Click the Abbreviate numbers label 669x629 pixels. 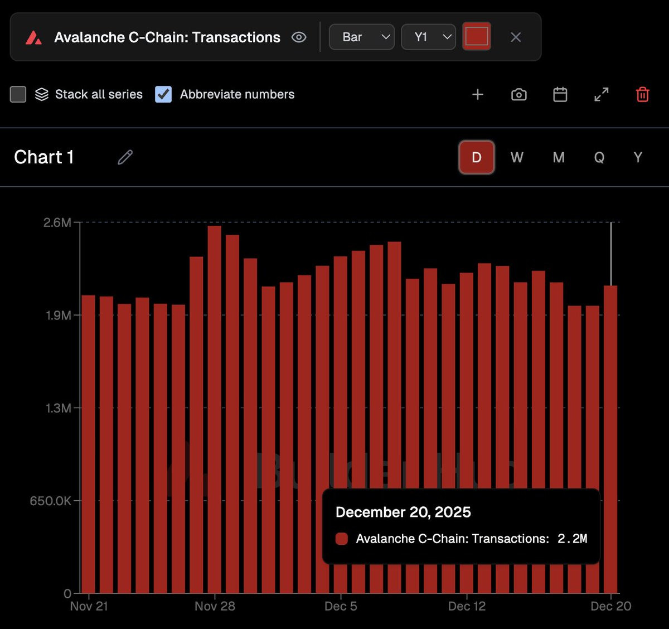coord(237,94)
